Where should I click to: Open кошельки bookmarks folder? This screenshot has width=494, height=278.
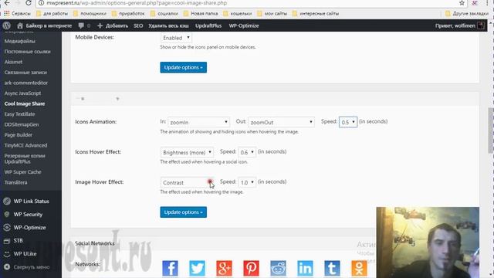tap(238, 14)
